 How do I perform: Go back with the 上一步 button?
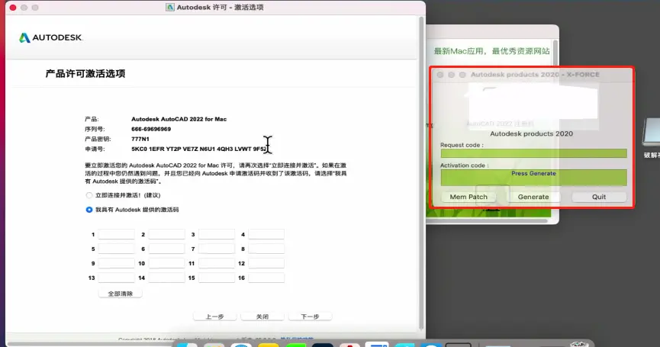coord(214,316)
